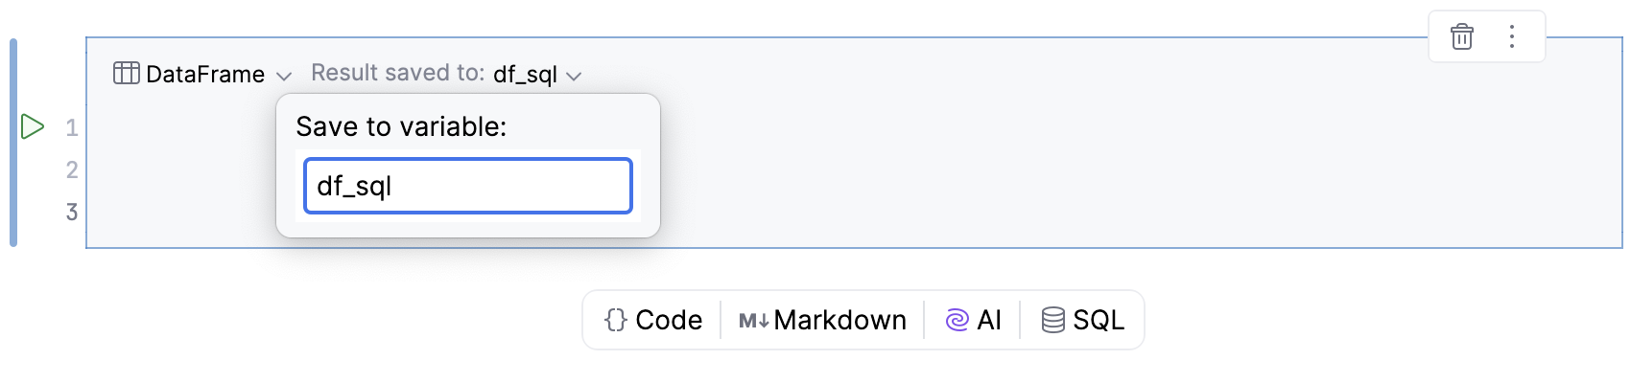
Task: Open the df_sql result variable dropdown chevron
Action: click(x=574, y=76)
